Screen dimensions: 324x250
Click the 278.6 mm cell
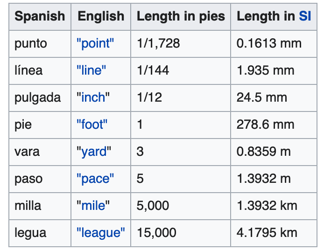coord(274,125)
